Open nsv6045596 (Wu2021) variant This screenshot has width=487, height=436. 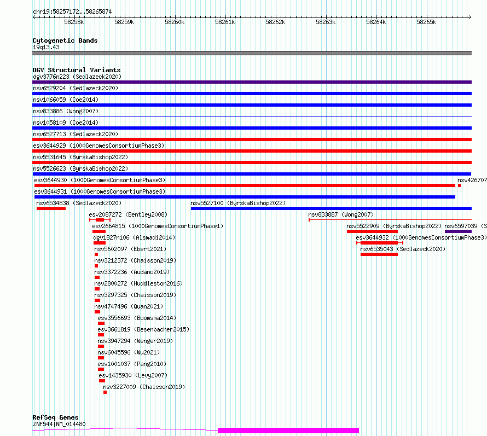click(x=129, y=352)
